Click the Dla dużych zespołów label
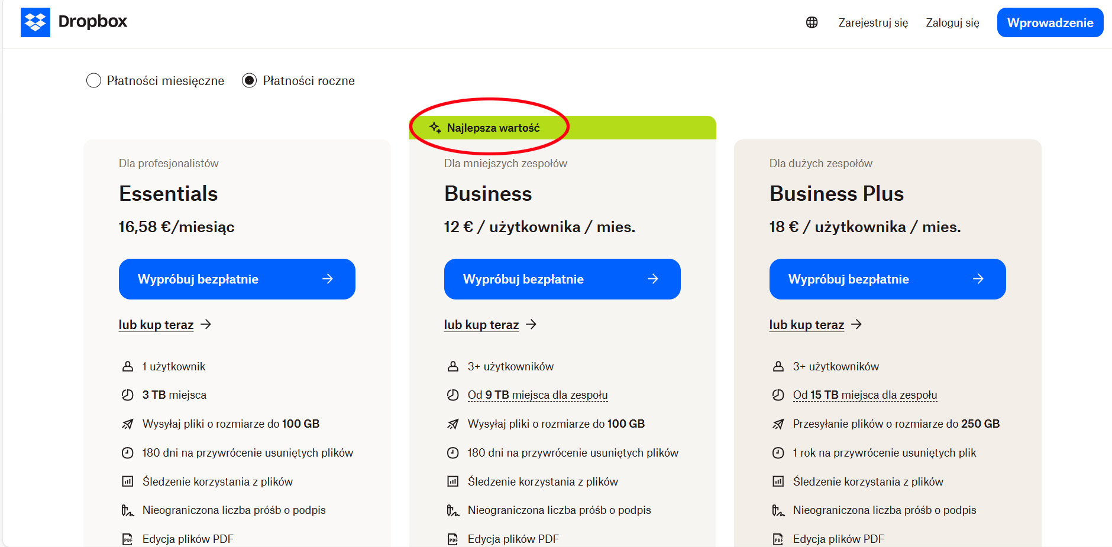The image size is (1112, 547). pyautogui.click(x=821, y=164)
